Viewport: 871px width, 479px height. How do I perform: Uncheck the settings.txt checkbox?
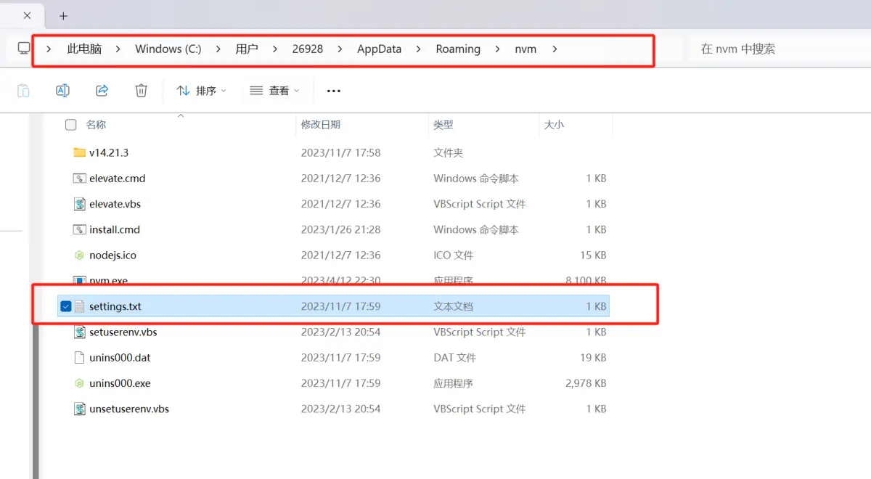point(66,307)
